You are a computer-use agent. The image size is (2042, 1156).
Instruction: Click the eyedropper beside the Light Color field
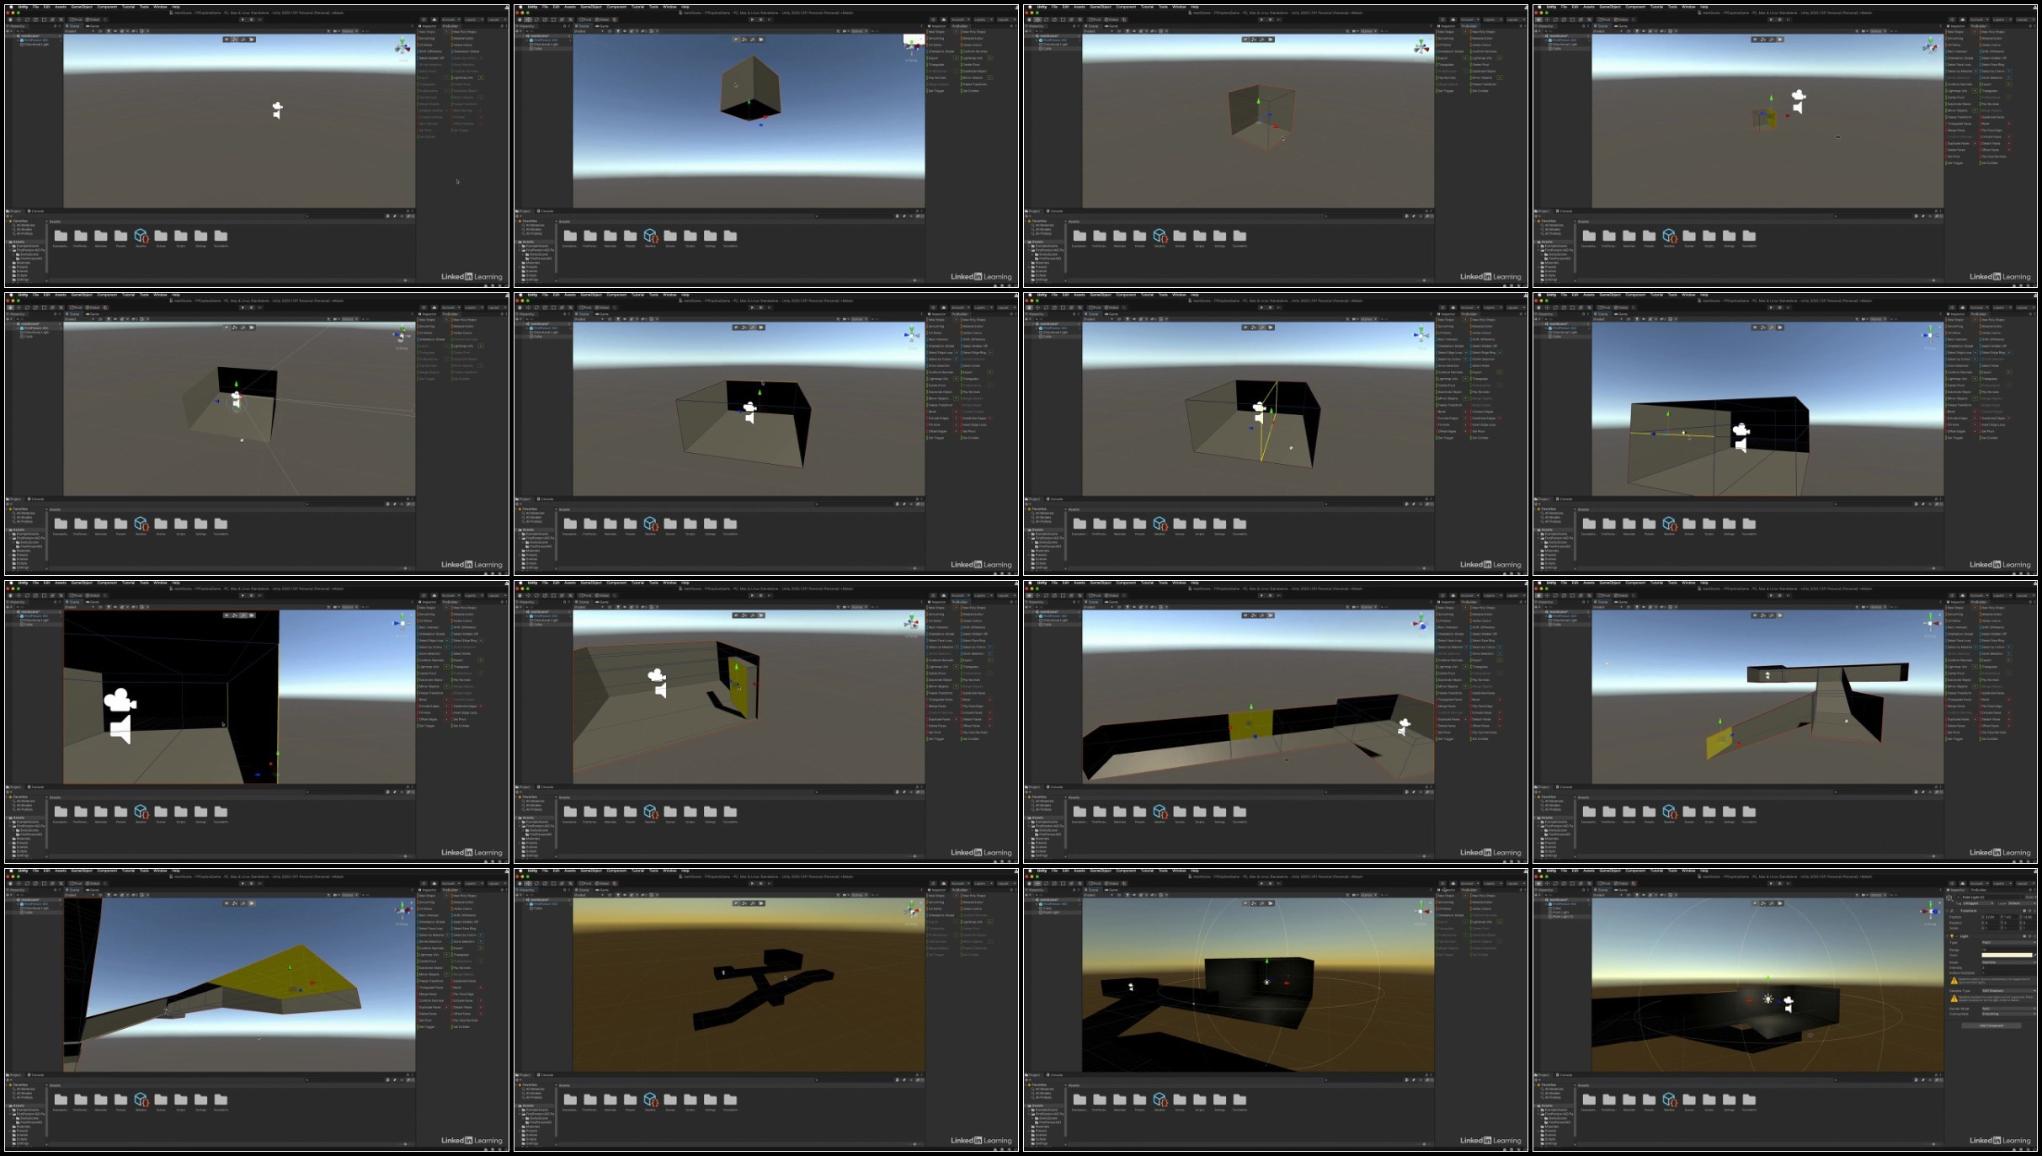(x=2034, y=956)
